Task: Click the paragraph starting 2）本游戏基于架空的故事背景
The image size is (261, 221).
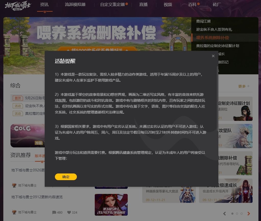Action: point(130,103)
